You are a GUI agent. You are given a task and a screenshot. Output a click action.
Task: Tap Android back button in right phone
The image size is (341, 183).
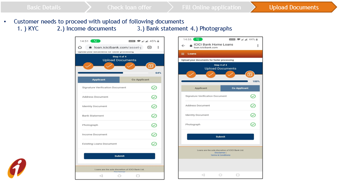point(203,175)
